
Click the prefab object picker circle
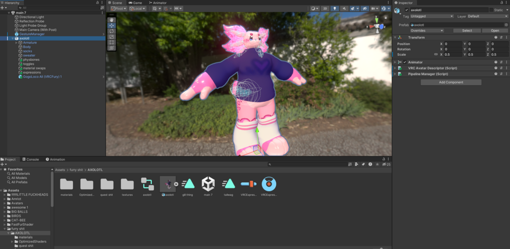[x=506, y=25]
